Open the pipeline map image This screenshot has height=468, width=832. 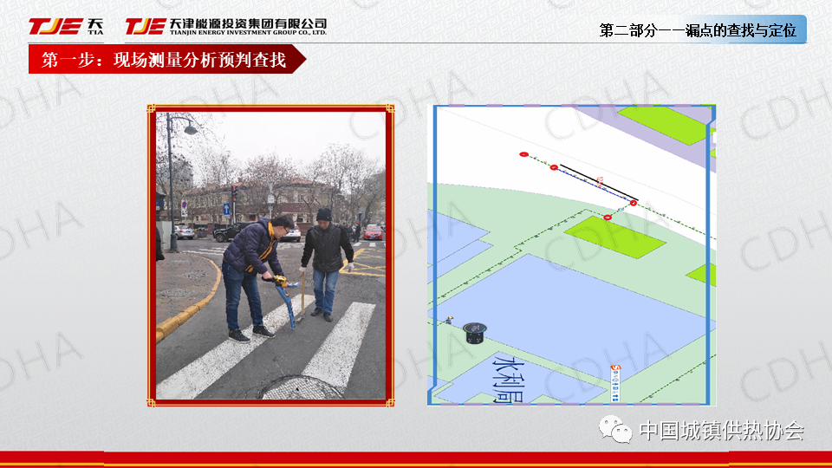point(572,255)
